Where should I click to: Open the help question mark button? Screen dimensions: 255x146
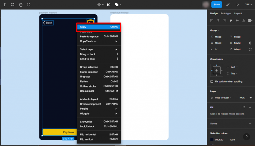(x=247, y=137)
